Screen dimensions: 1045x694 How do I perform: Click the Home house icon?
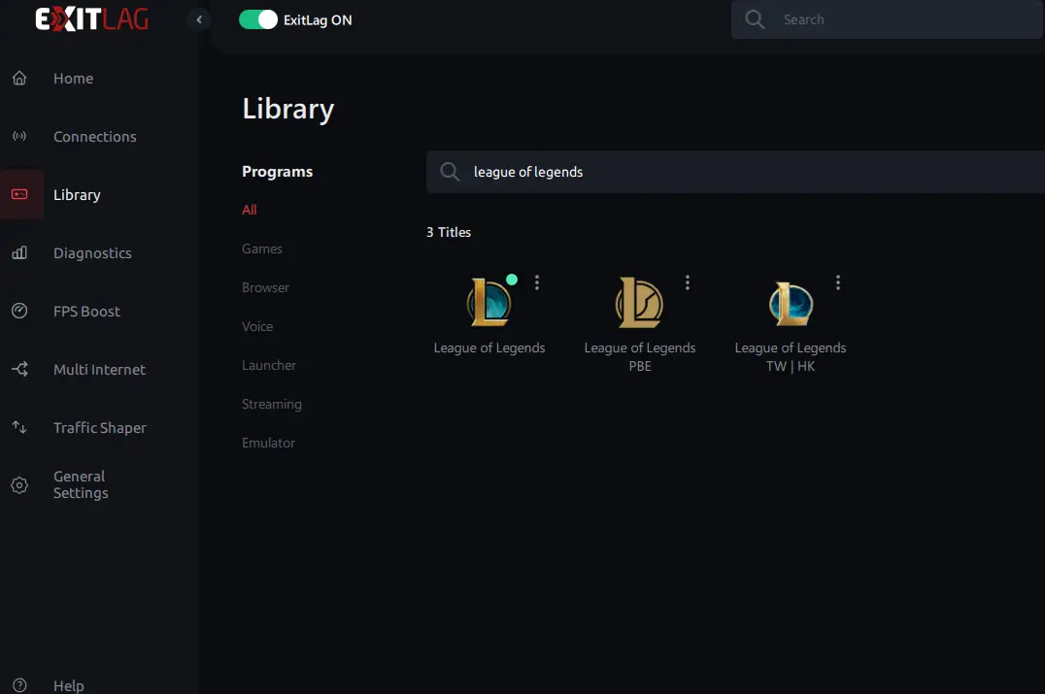pyautogui.click(x=19, y=78)
